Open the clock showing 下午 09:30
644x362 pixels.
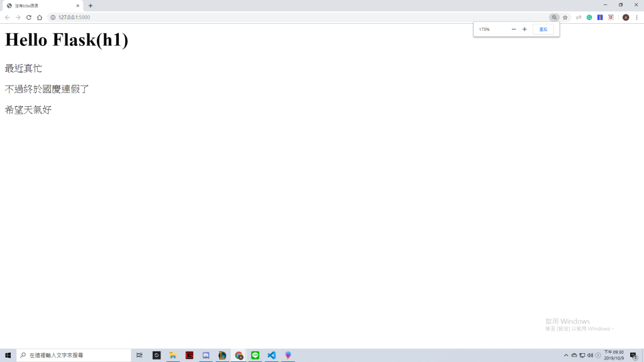614,355
